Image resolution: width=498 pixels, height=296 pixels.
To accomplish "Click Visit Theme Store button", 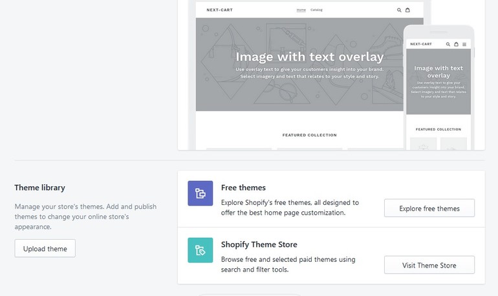I will pyautogui.click(x=429, y=265).
